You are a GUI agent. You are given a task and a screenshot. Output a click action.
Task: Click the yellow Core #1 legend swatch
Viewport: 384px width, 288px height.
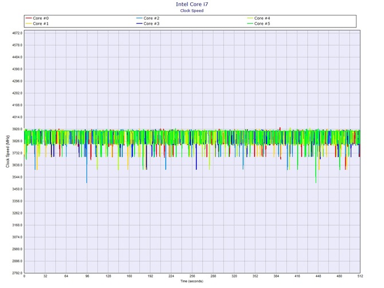pyautogui.click(x=29, y=24)
